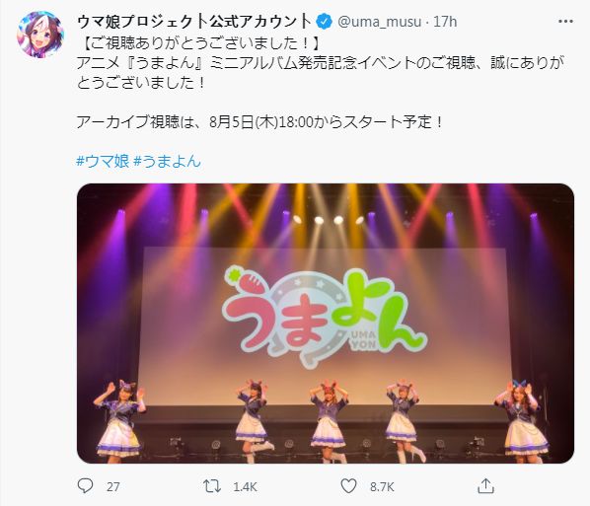Click the うまよん logo in the photo

tap(325, 317)
